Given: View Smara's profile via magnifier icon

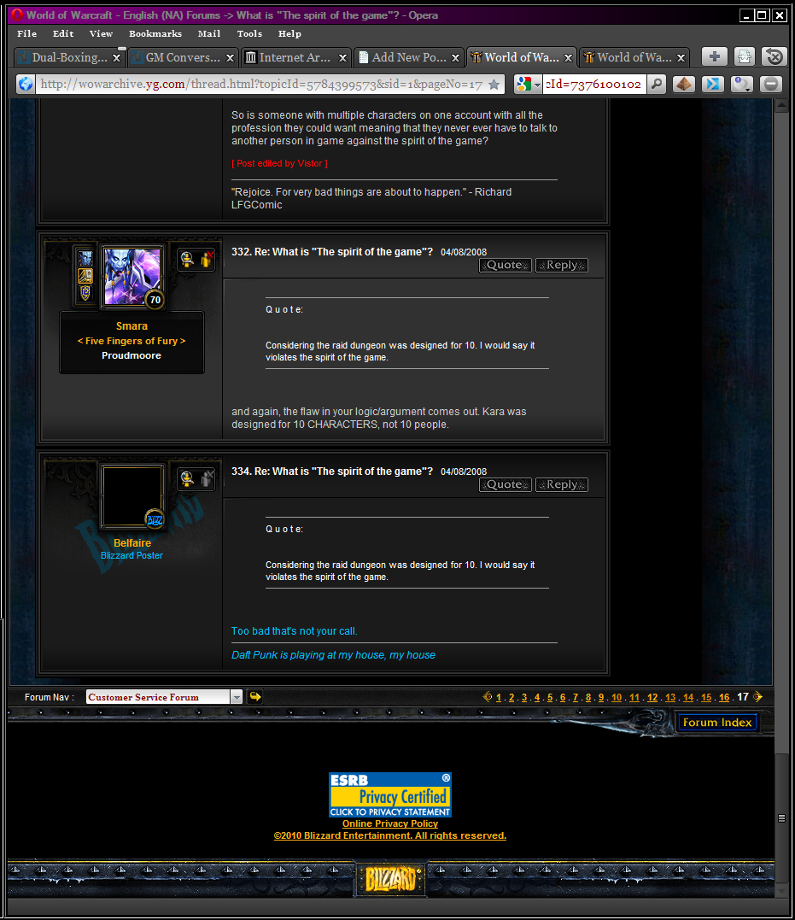Looking at the screenshot, I should (187, 259).
